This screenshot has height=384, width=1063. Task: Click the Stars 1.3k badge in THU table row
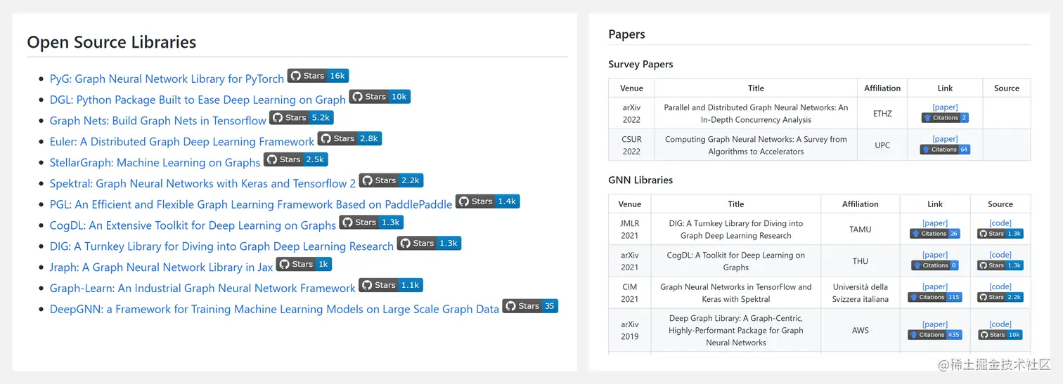[x=1000, y=265]
